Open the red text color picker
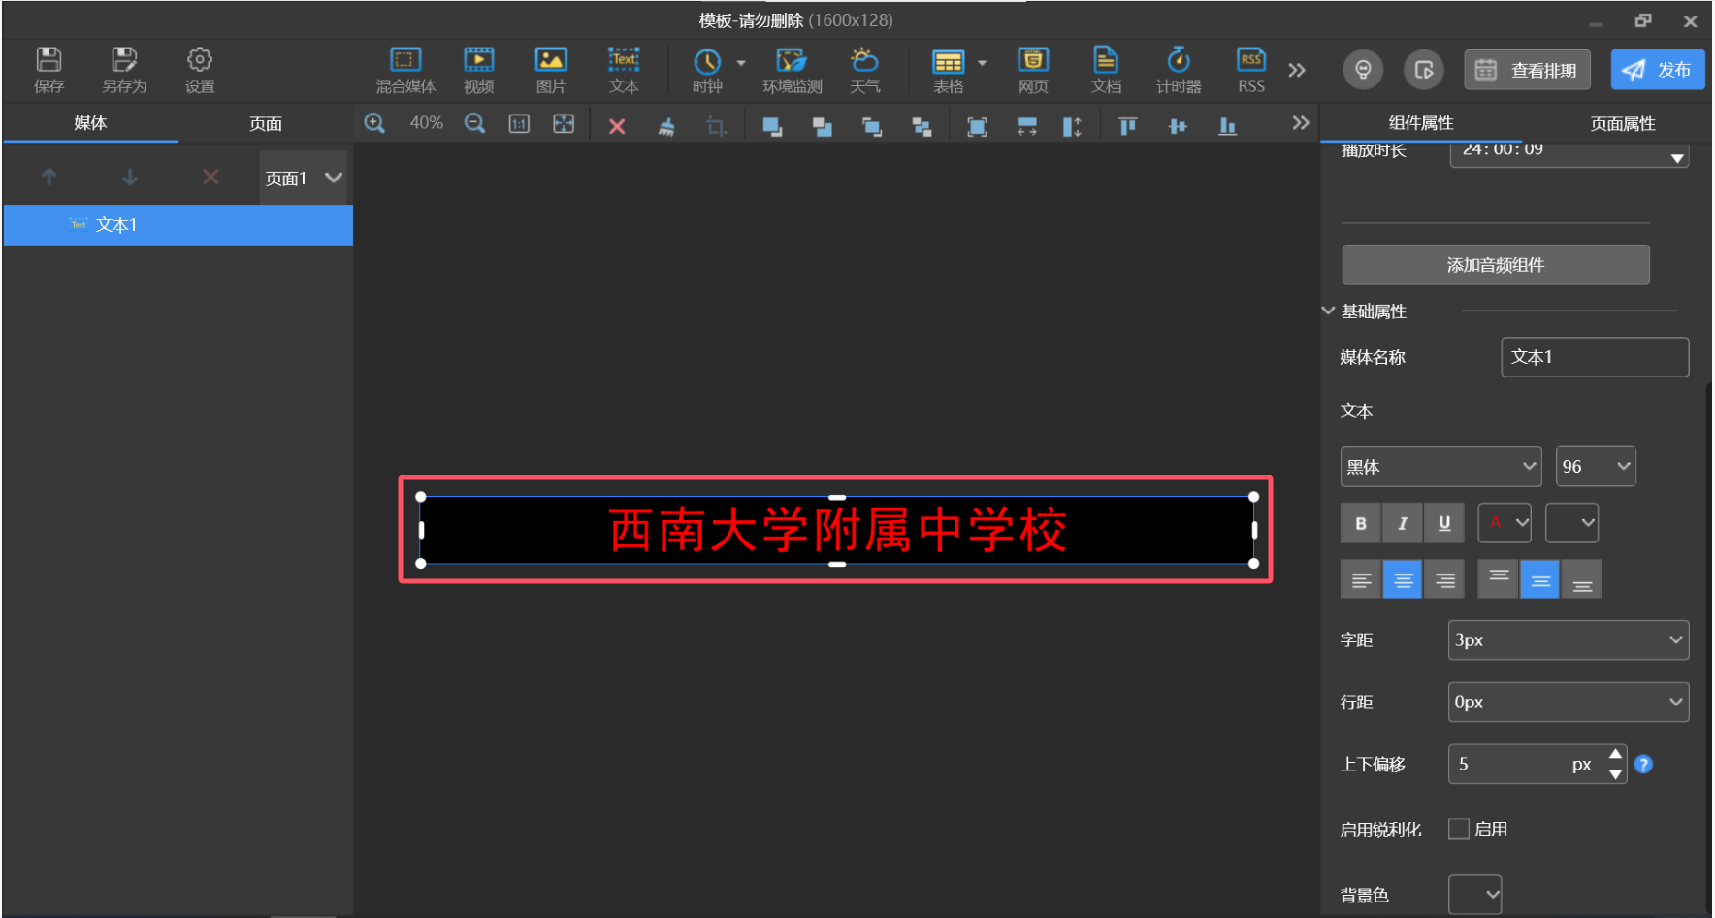Image resolution: width=1715 pixels, height=918 pixels. [x=1504, y=523]
